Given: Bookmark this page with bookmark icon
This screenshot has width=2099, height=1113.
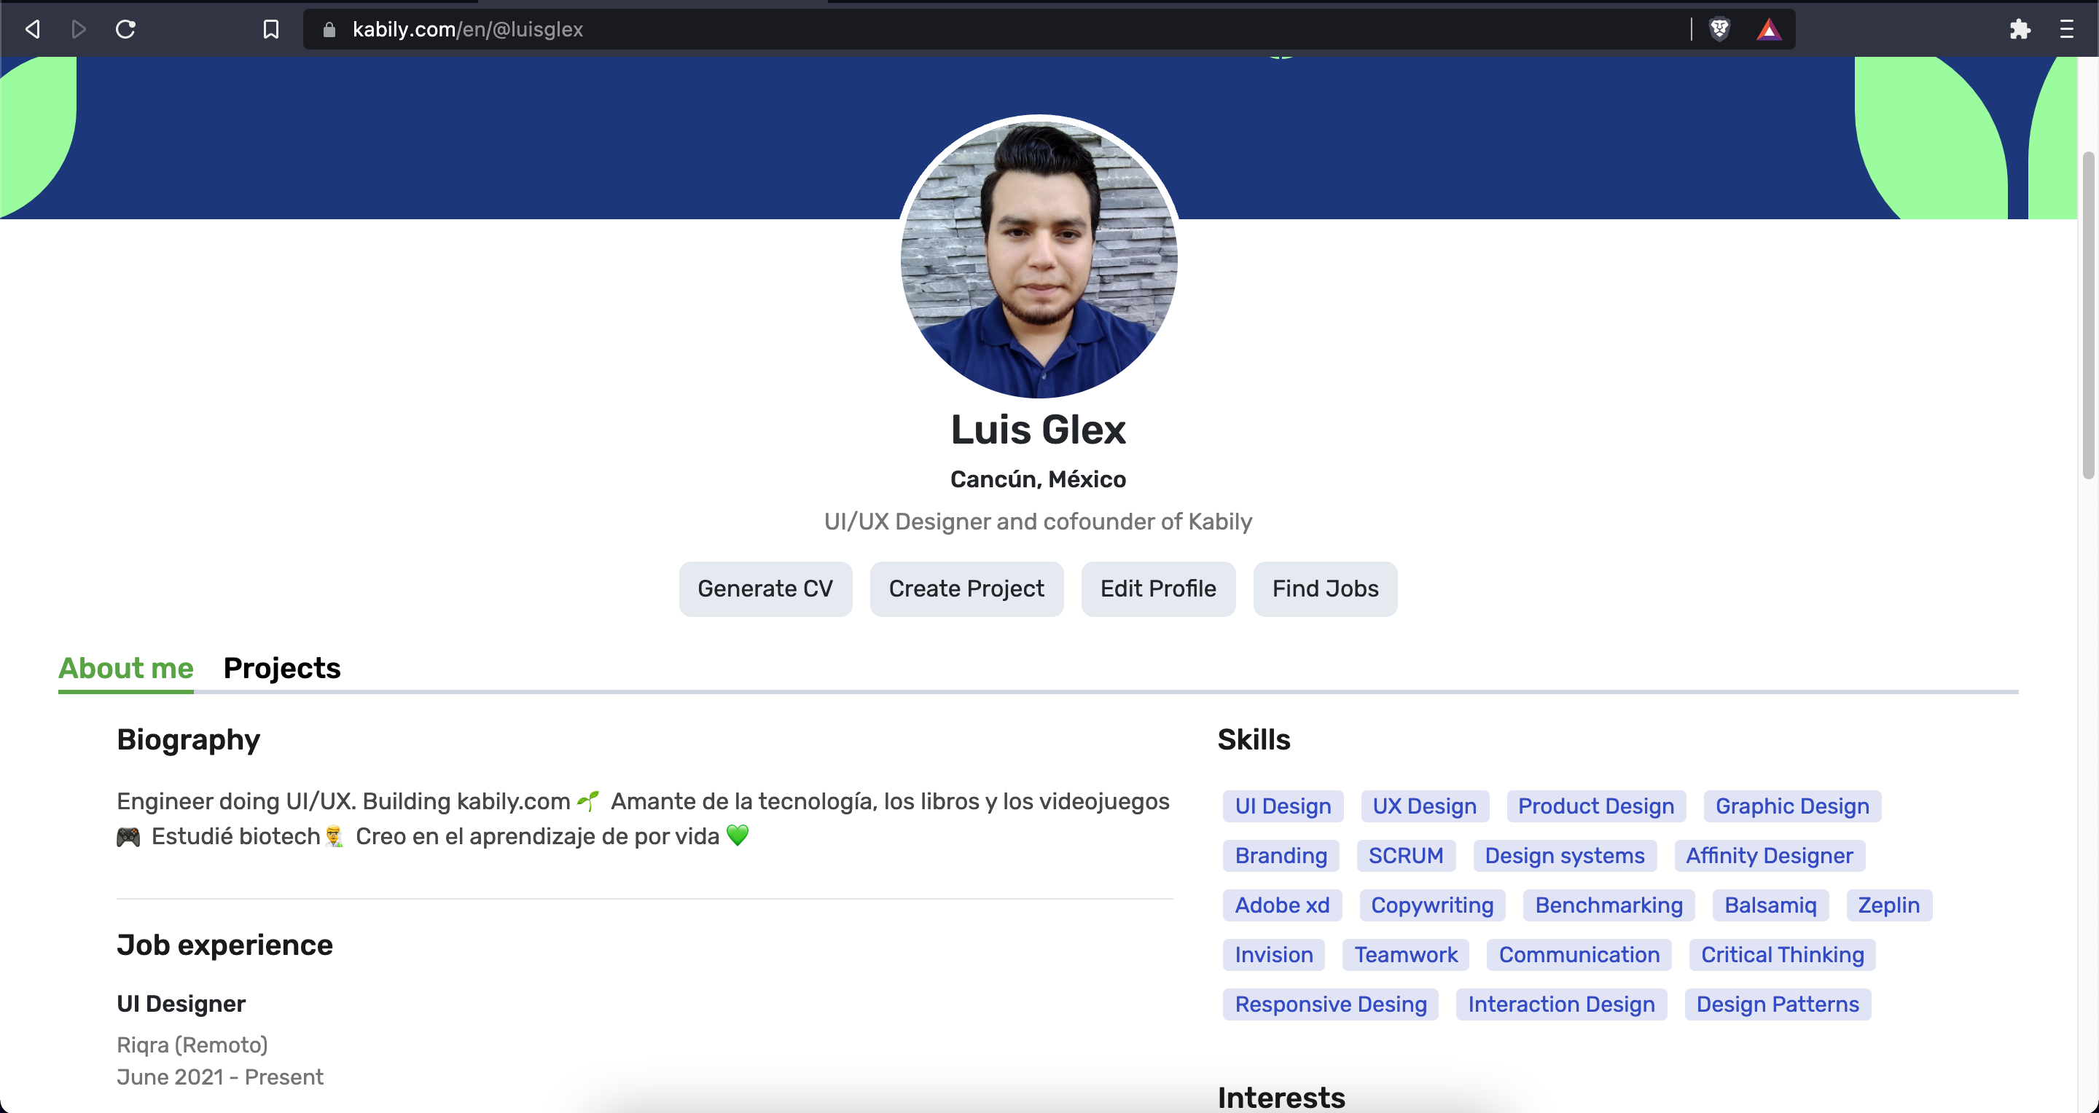Looking at the screenshot, I should point(270,30).
